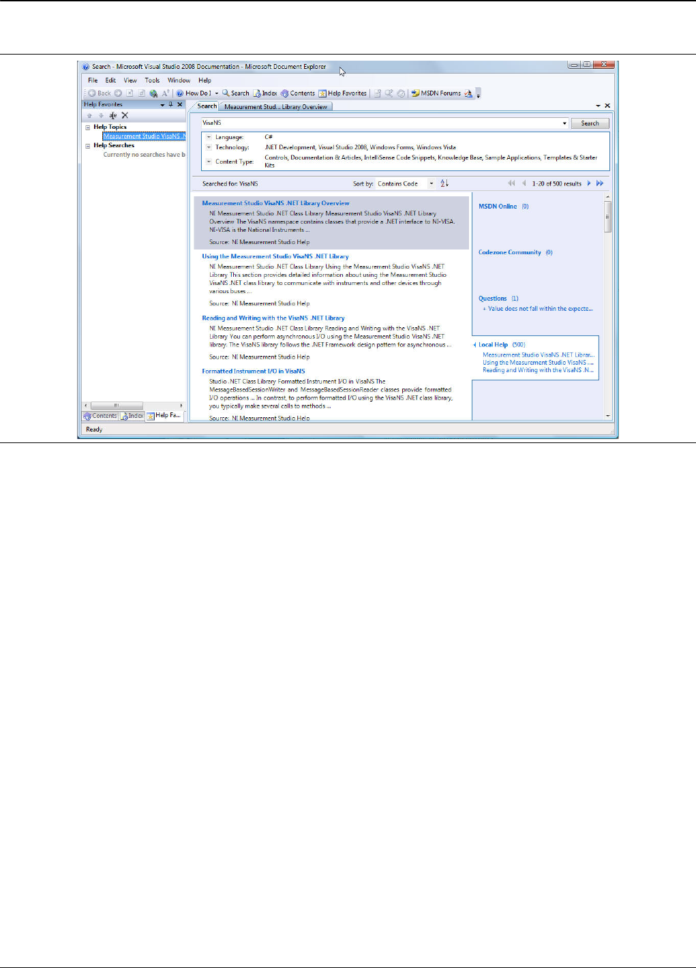
Task: Open the active documents dropdown arrow
Action: [x=598, y=106]
